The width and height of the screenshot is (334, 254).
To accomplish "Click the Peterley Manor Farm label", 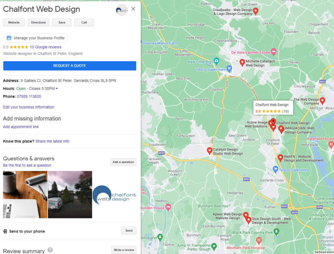I will (x=160, y=43).
